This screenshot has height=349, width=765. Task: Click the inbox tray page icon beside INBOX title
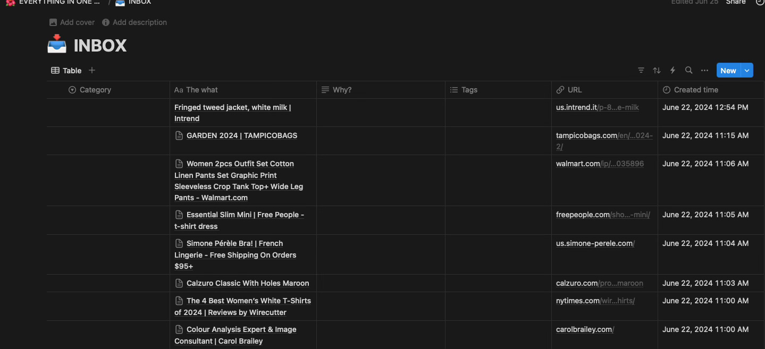coord(57,44)
